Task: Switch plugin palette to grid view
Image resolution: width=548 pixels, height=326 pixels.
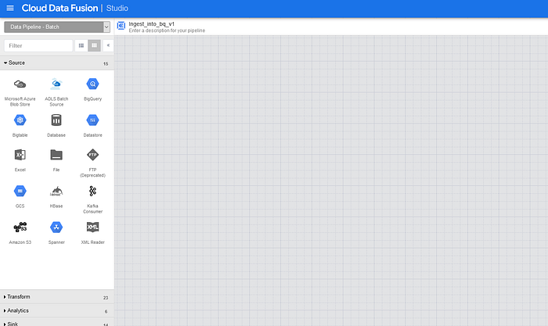Action: click(x=95, y=45)
